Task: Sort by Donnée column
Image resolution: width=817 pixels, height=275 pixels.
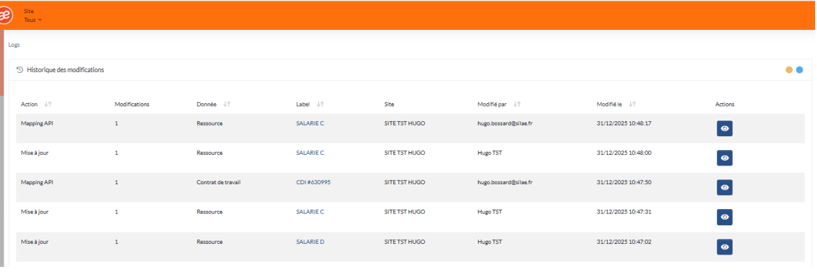Action: (x=227, y=105)
